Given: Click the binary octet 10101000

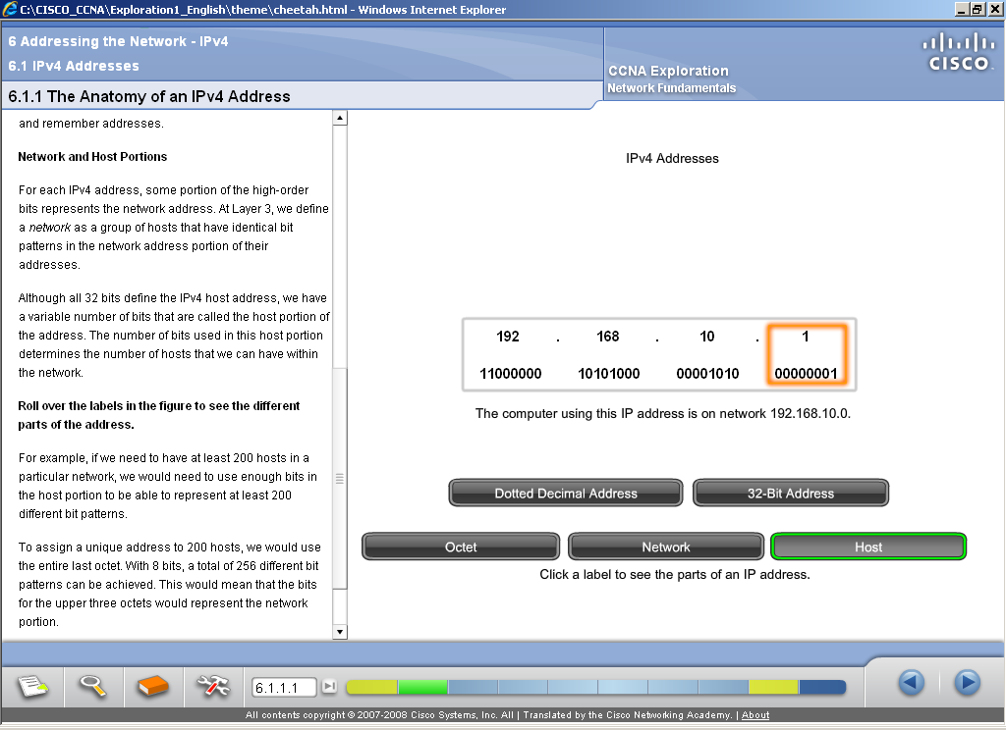Looking at the screenshot, I should coord(609,373).
